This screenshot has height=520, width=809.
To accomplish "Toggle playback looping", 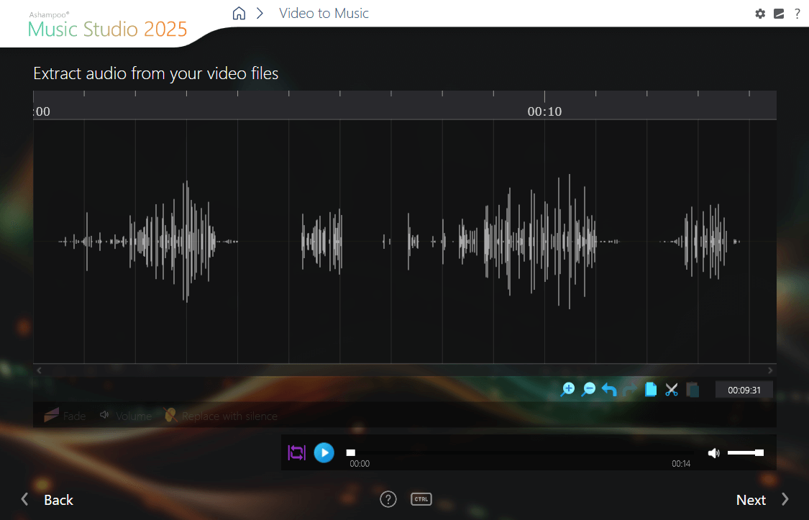I will pos(296,452).
